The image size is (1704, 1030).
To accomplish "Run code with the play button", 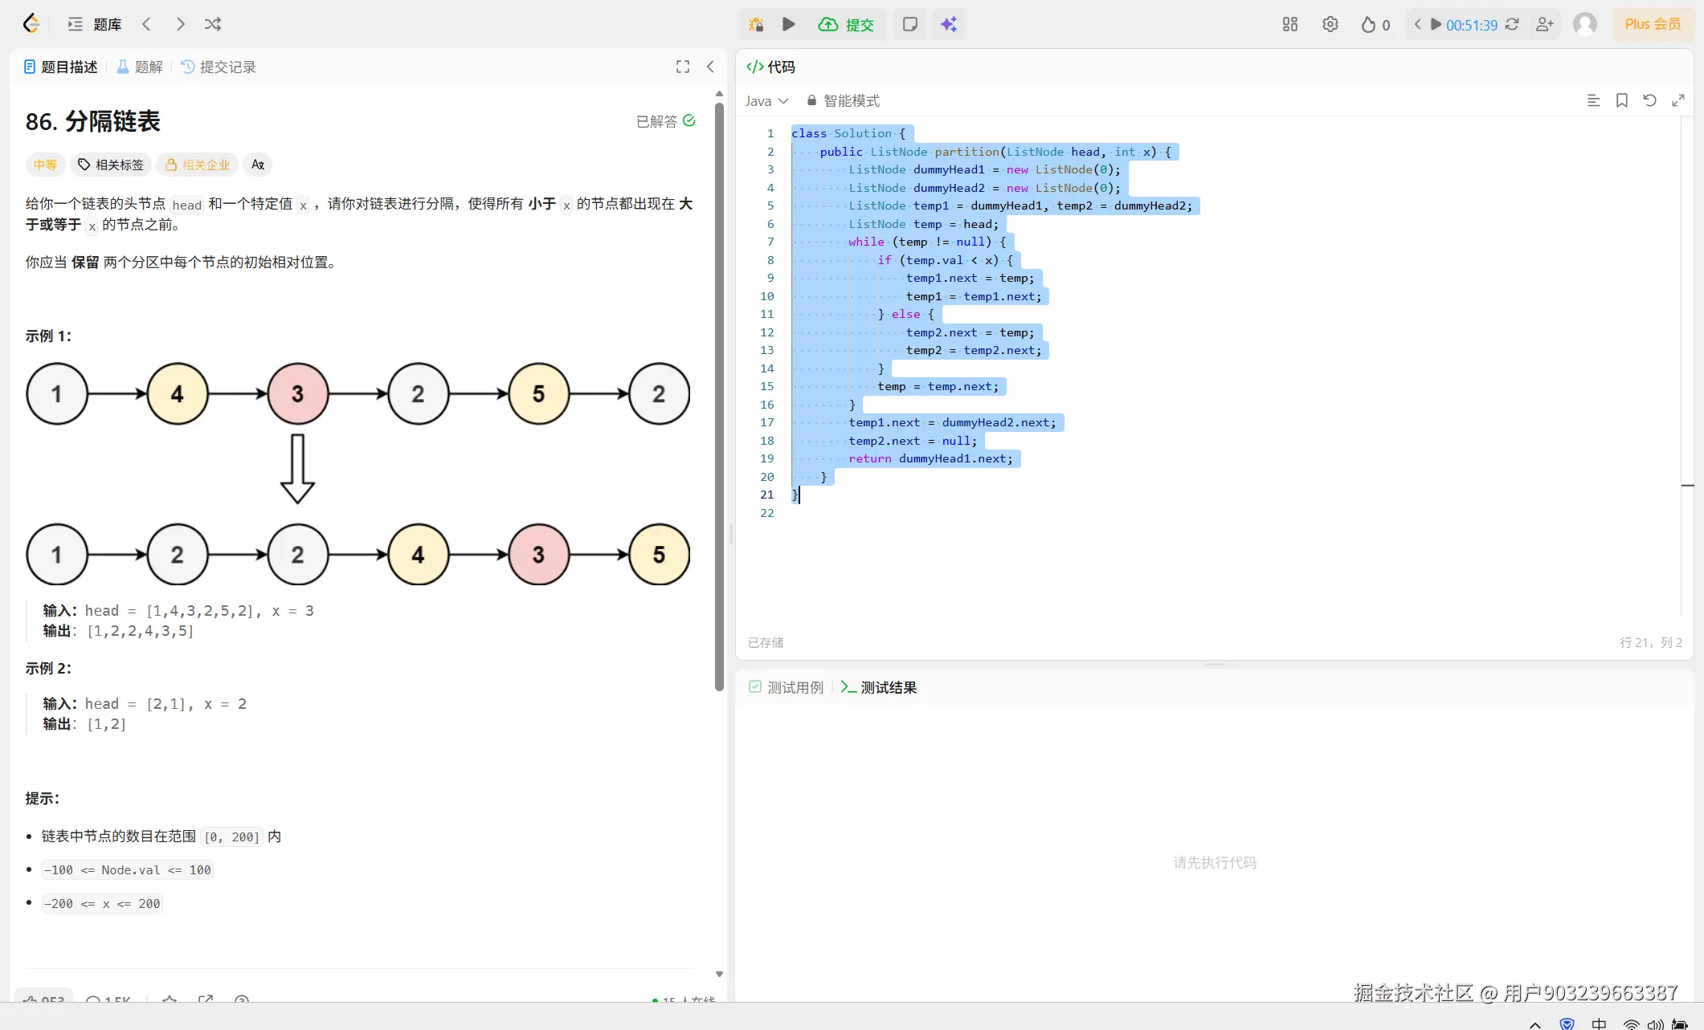I will (789, 24).
